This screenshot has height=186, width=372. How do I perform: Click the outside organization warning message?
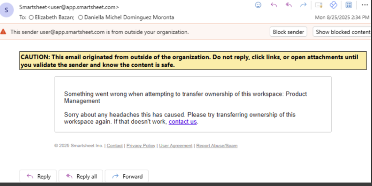pyautogui.click(x=99, y=32)
